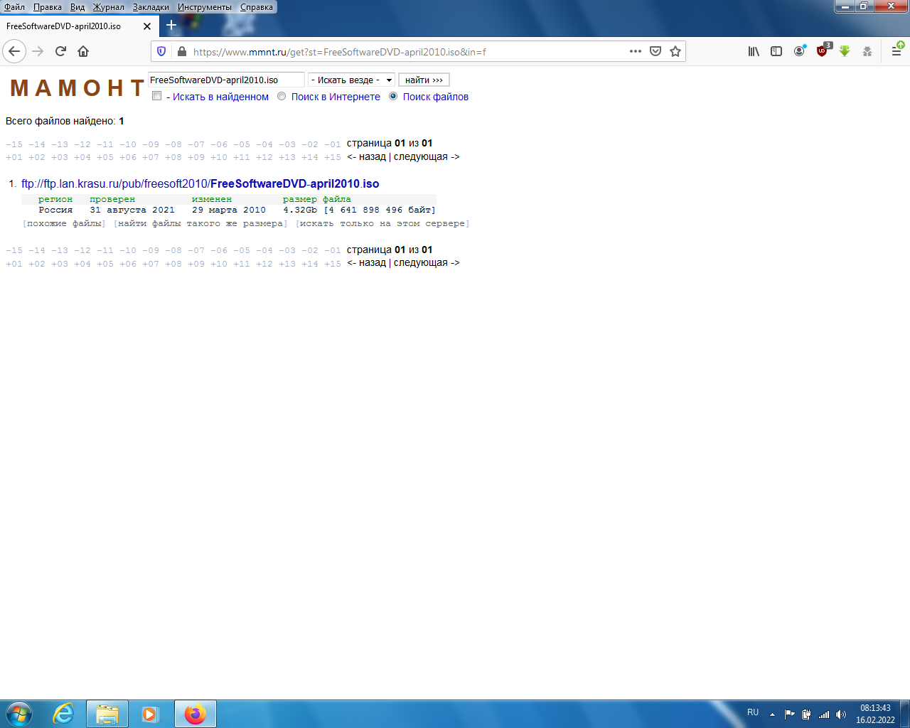Click the Firefox taskbar button
Image resolution: width=910 pixels, height=728 pixels.
(x=195, y=714)
